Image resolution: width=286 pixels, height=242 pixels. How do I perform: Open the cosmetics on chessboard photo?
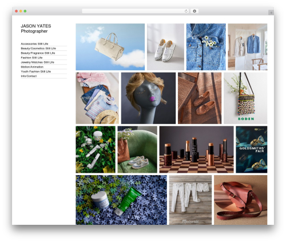197,149
